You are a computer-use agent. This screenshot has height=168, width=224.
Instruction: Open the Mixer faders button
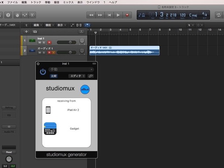click(x=25, y=15)
